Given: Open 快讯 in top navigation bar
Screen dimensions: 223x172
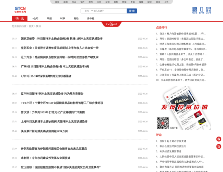Looking at the screenshot, I should click(x=74, y=2).
